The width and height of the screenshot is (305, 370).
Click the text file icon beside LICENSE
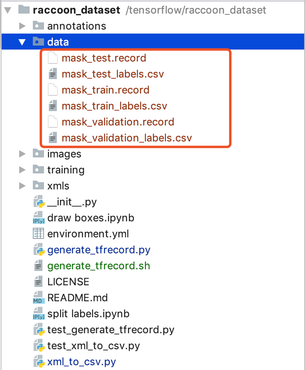pos(38,282)
